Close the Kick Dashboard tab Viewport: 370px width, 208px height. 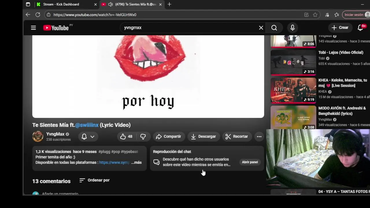[x=95, y=4]
